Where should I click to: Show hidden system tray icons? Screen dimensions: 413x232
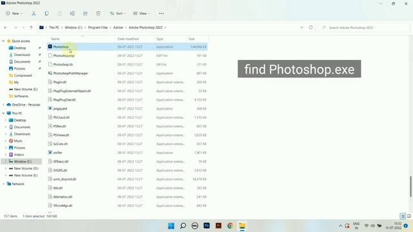pyautogui.click(x=341, y=226)
